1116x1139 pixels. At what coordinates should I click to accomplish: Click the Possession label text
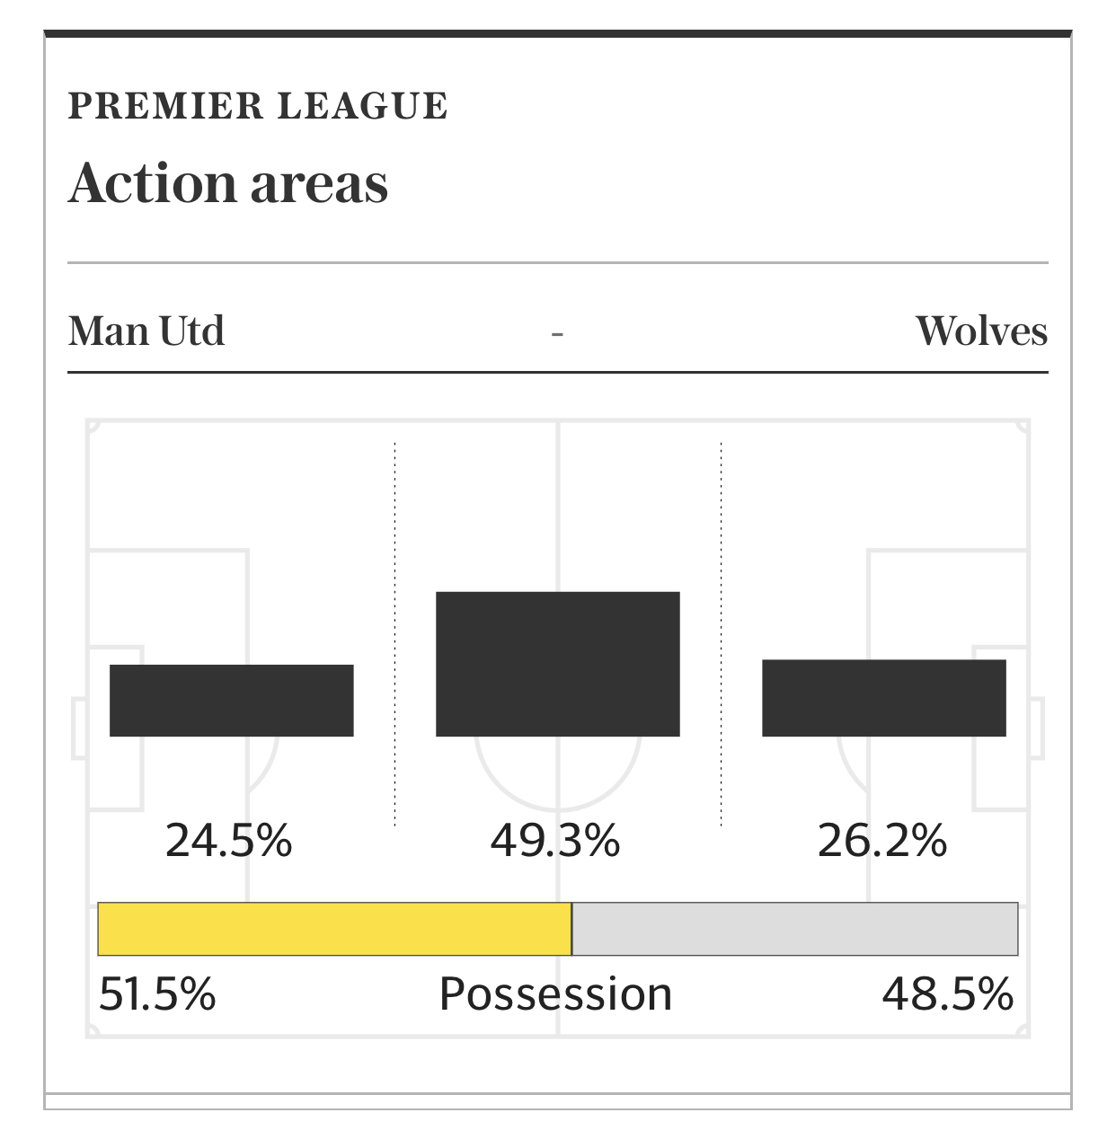point(555,994)
